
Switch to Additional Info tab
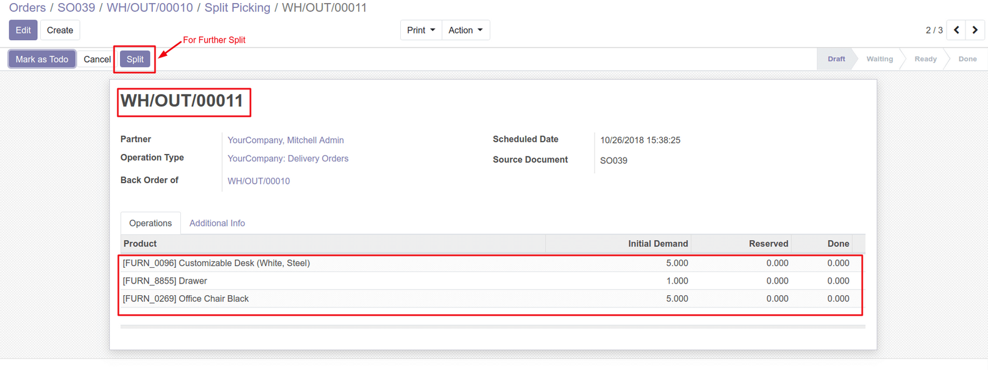(x=217, y=223)
